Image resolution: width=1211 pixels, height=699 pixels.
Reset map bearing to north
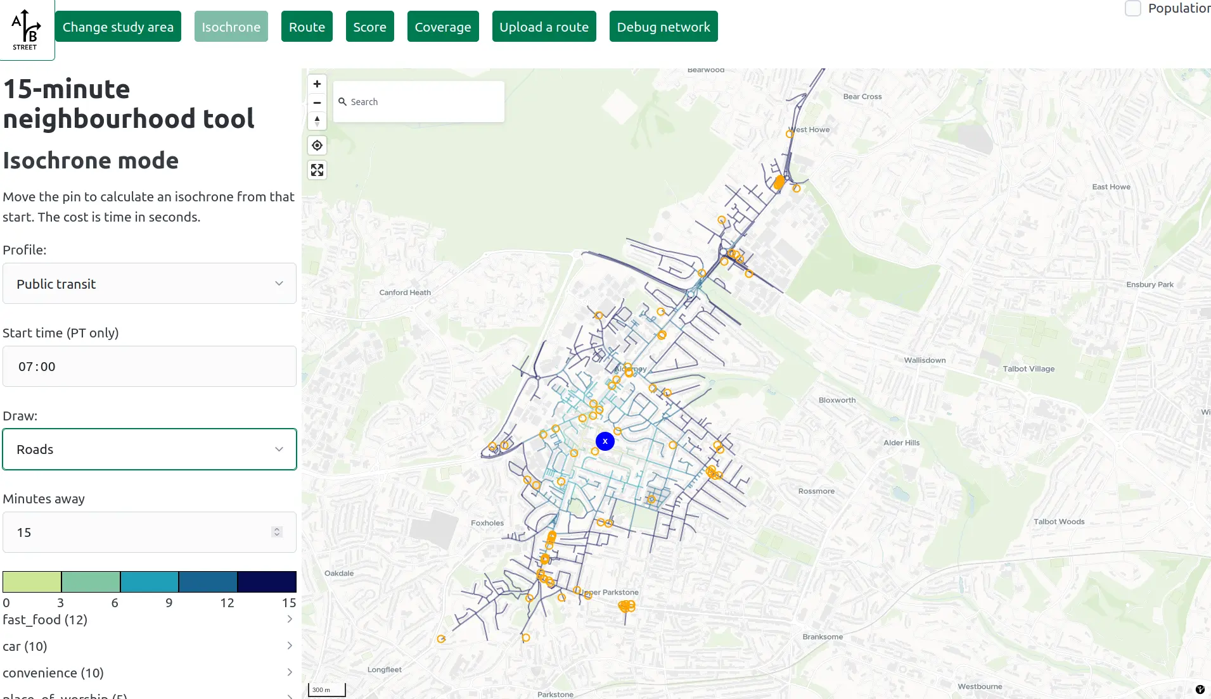[317, 121]
